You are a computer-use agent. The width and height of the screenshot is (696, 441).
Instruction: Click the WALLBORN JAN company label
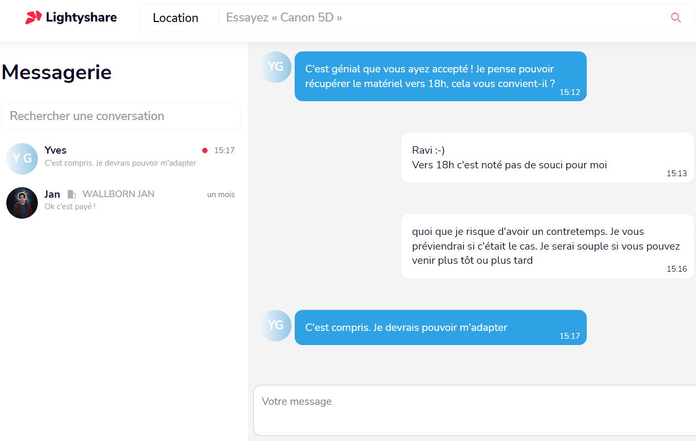tap(118, 194)
